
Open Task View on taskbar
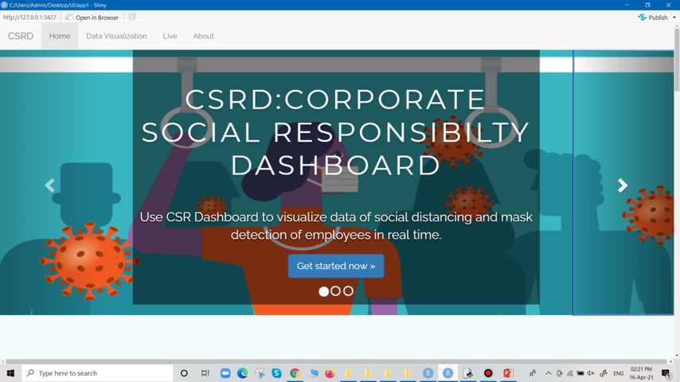205,373
